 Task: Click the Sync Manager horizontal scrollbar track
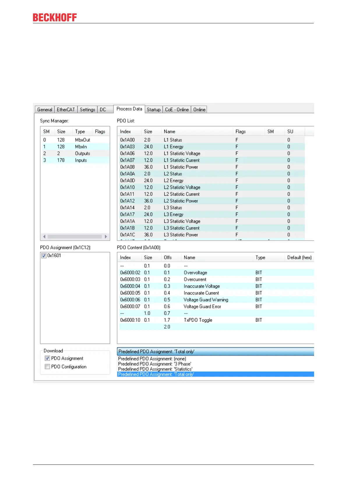75,236
